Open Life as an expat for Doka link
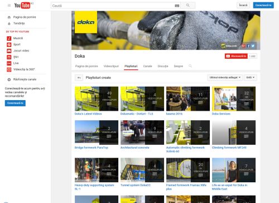Image resolution: width=279 pixels, height=203 pixels. click(229, 187)
